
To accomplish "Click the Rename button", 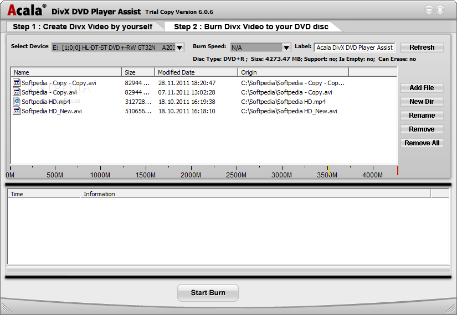I will pos(422,115).
